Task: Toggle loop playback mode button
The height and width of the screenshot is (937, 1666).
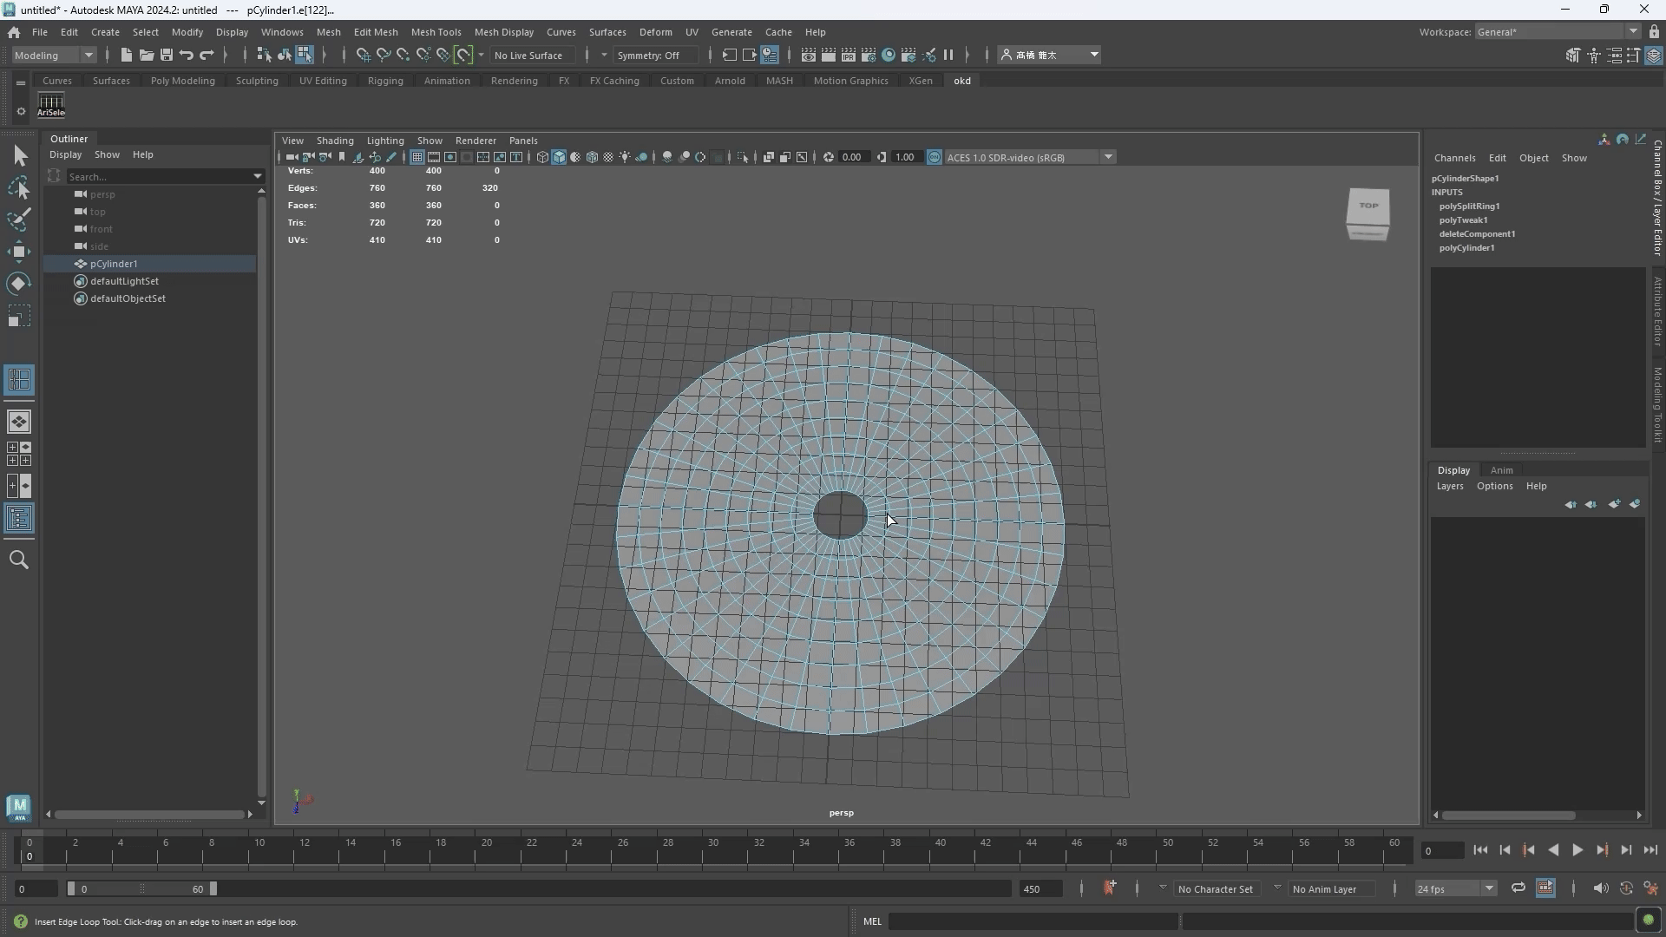Action: (1518, 888)
